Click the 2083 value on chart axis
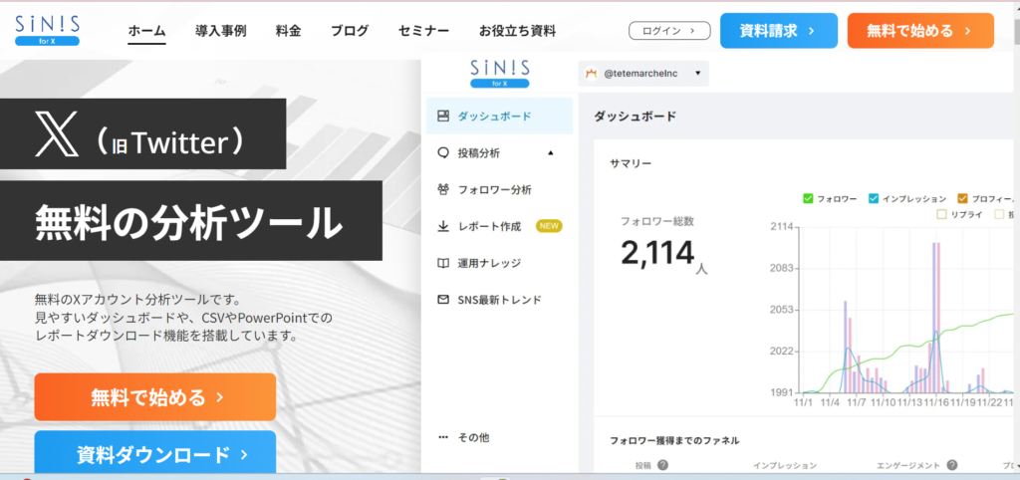The height and width of the screenshot is (480, 1020). pyautogui.click(x=783, y=268)
